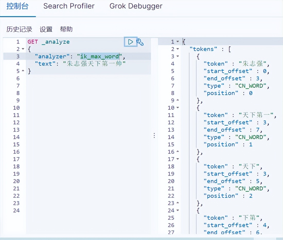Image resolution: width=283 pixels, height=240 pixels.
Task: Click the token value "朱志强" in output
Action: click(252, 64)
